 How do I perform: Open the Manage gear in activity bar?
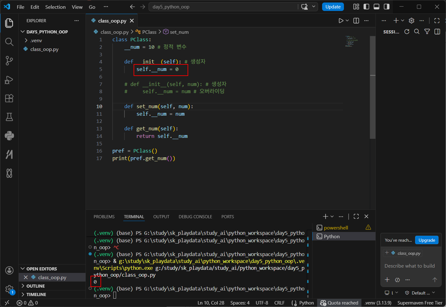click(9, 289)
